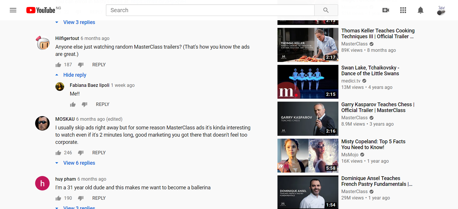Open Hilfigertout's profile avatar
This screenshot has height=209, width=458.
click(42, 43)
